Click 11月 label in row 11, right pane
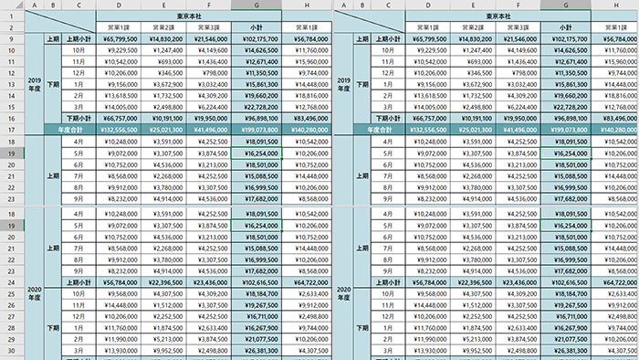This screenshot has width=639, height=360. pos(388,62)
